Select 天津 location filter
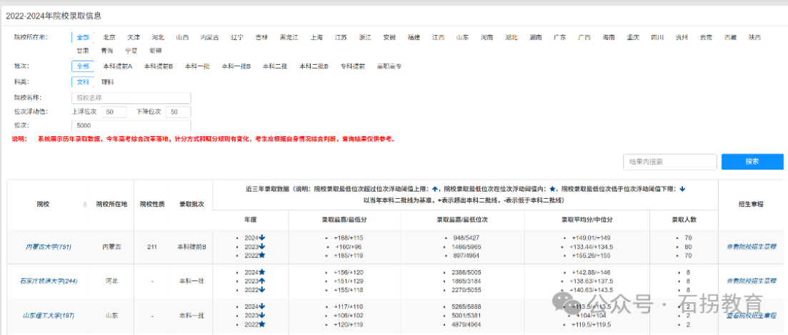 coord(134,38)
